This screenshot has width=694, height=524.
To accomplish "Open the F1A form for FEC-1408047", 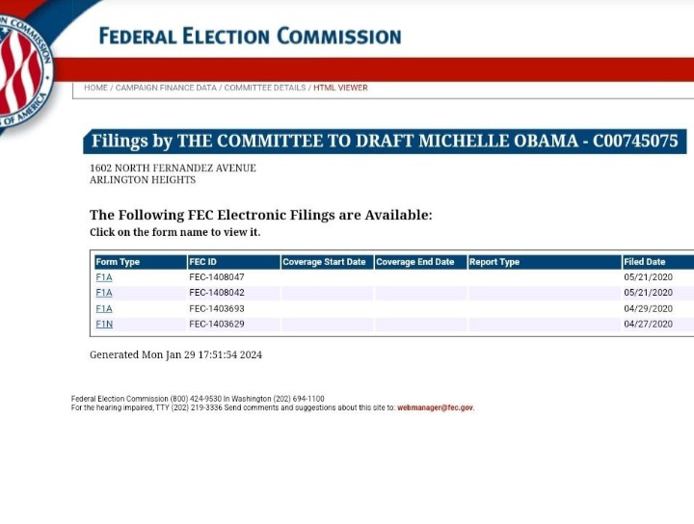I will 104,277.
